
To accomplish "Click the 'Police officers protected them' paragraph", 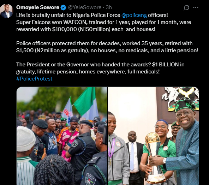I will 107,47.
